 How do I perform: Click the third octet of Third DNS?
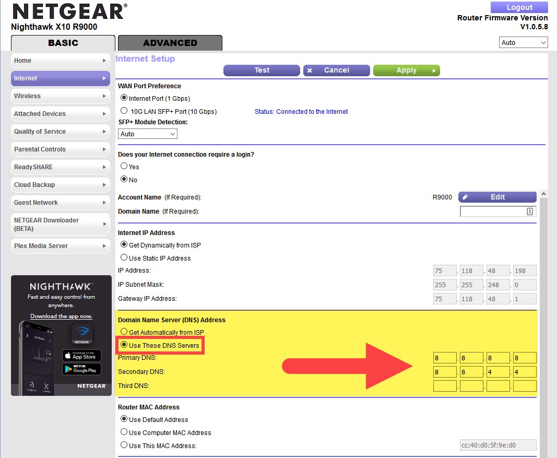pyautogui.click(x=498, y=386)
